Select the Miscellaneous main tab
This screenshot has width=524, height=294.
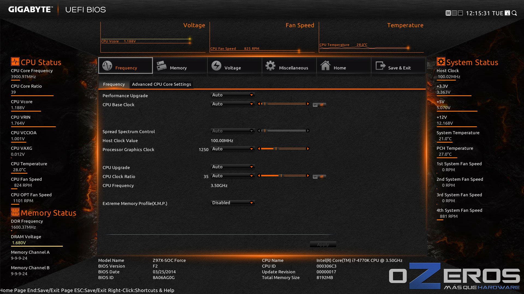289,65
